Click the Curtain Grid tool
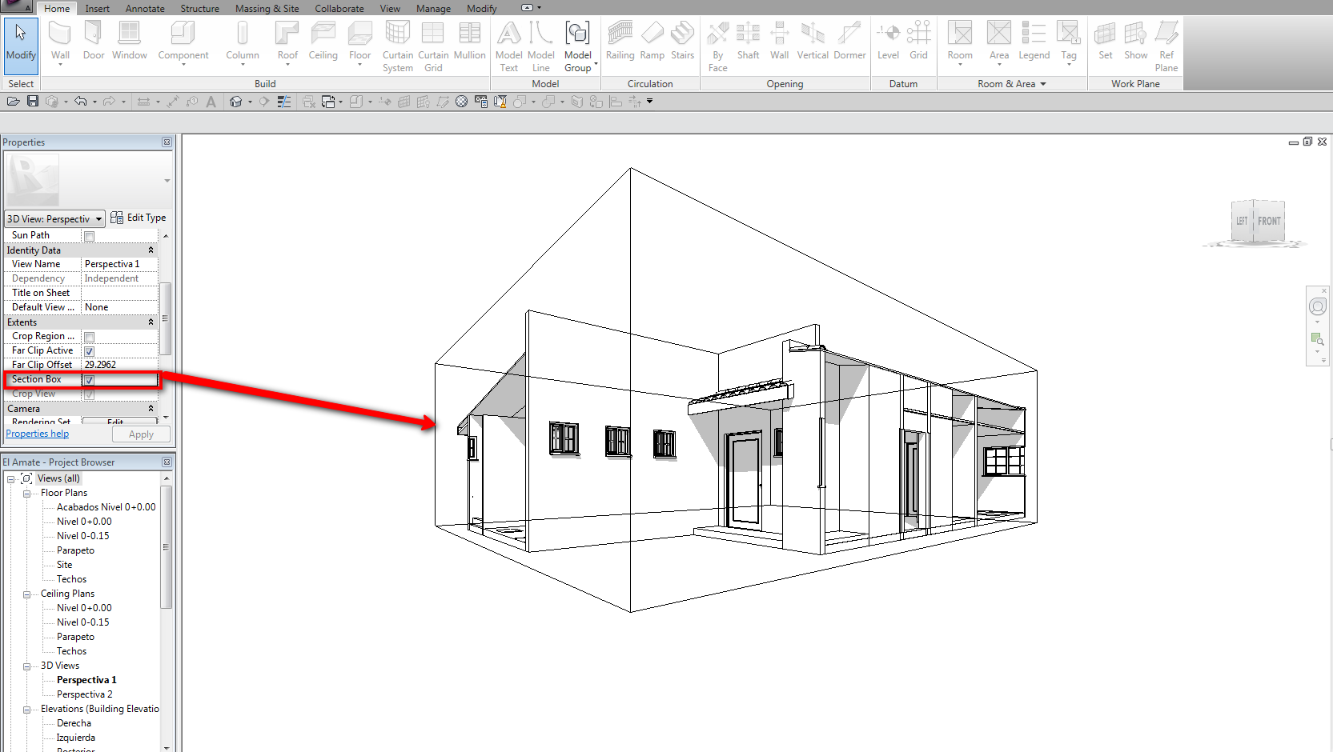Viewport: 1333px width, 752px height. click(433, 46)
